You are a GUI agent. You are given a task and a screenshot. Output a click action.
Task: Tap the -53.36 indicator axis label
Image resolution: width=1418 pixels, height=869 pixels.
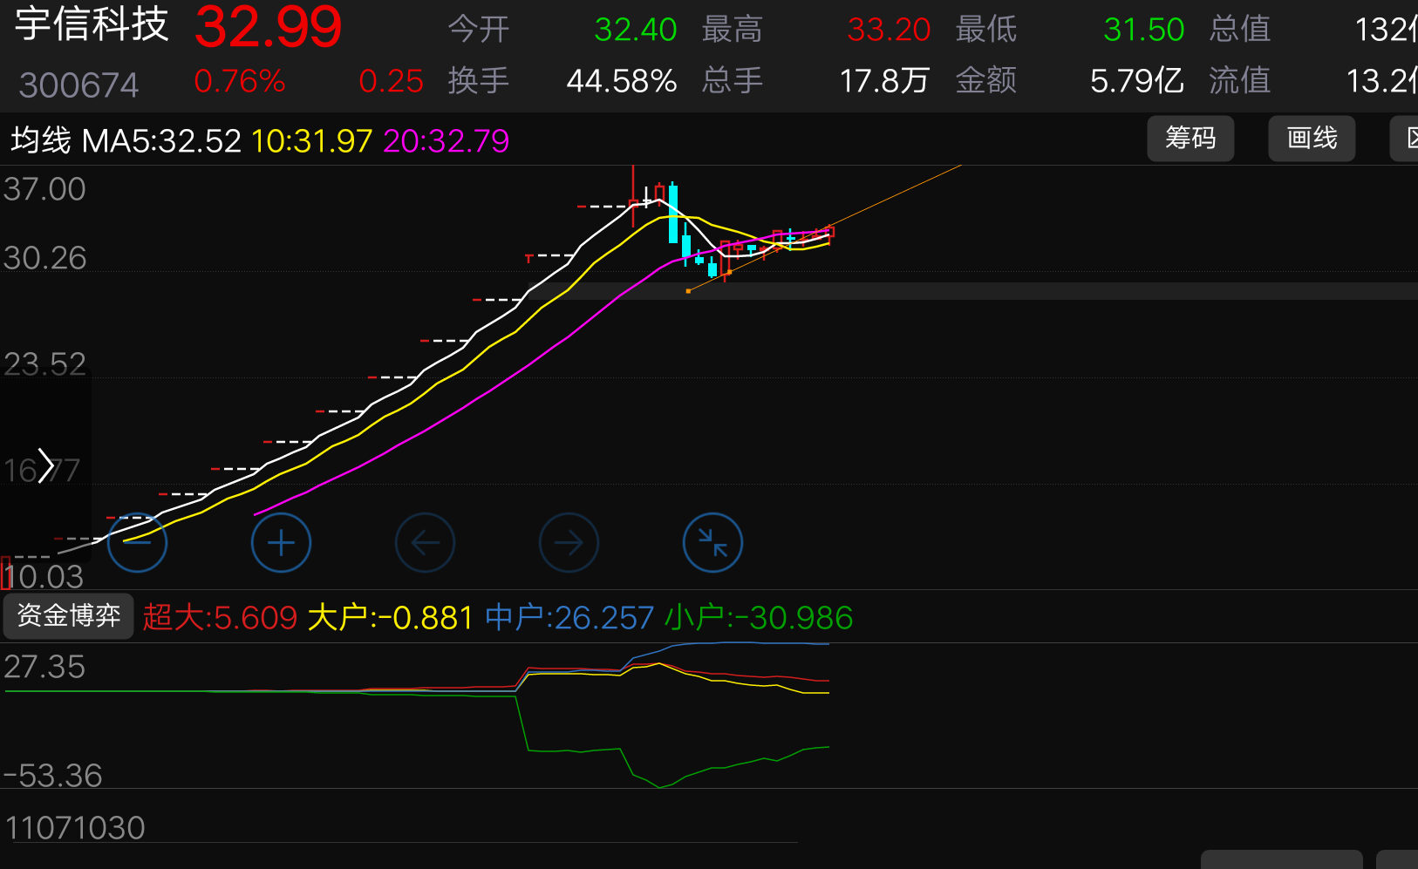[x=52, y=776]
